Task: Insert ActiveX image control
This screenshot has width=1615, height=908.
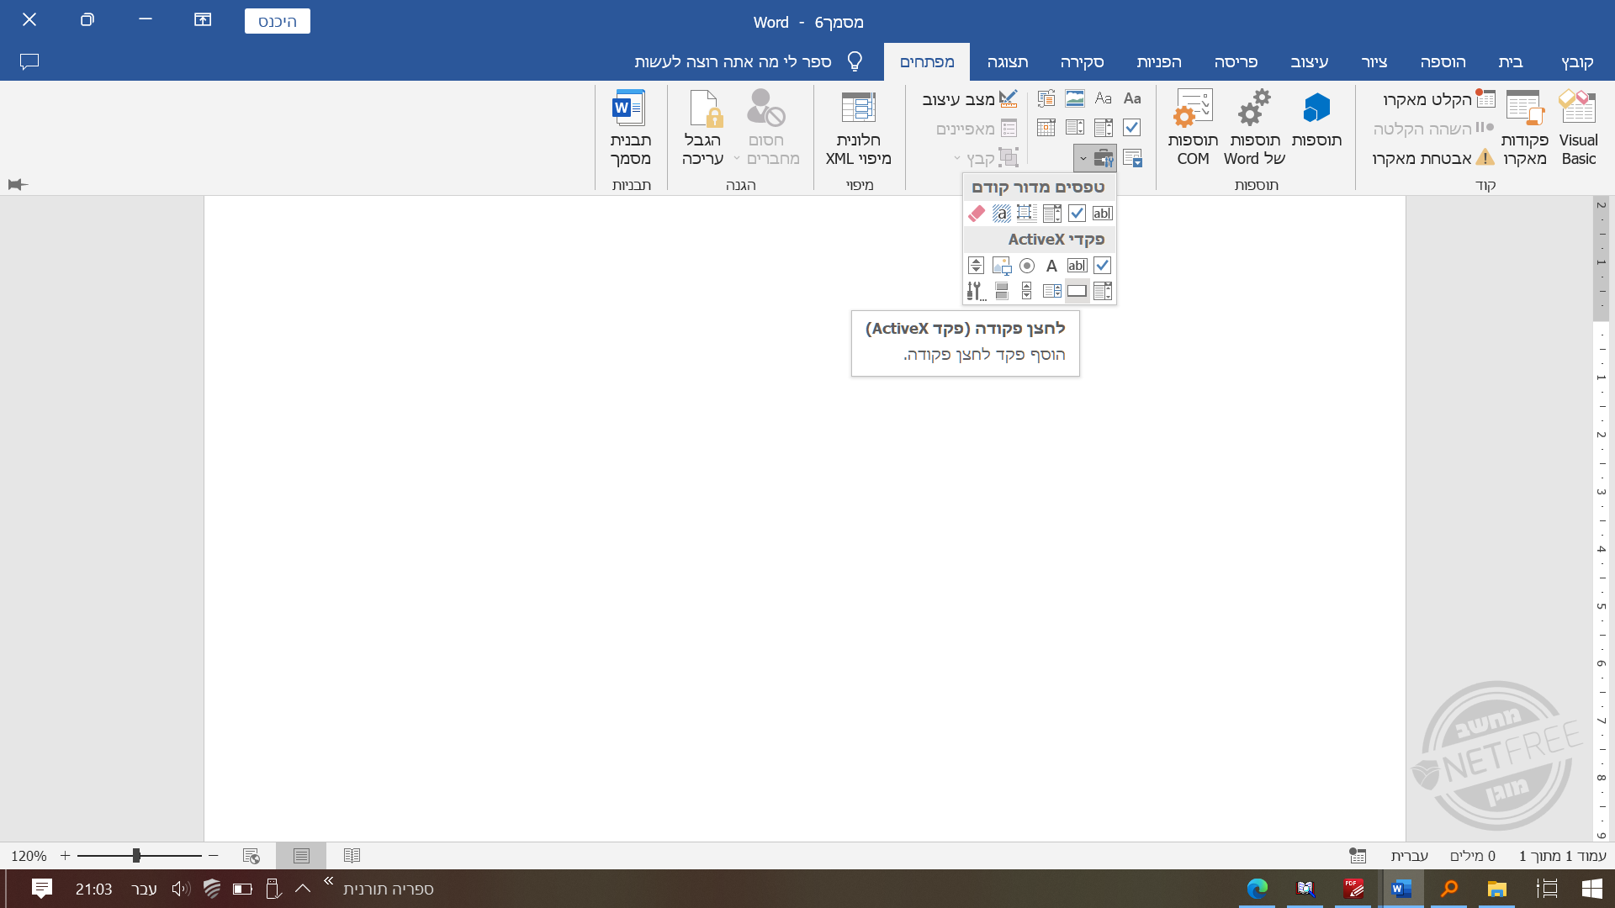Action: pyautogui.click(x=1001, y=266)
